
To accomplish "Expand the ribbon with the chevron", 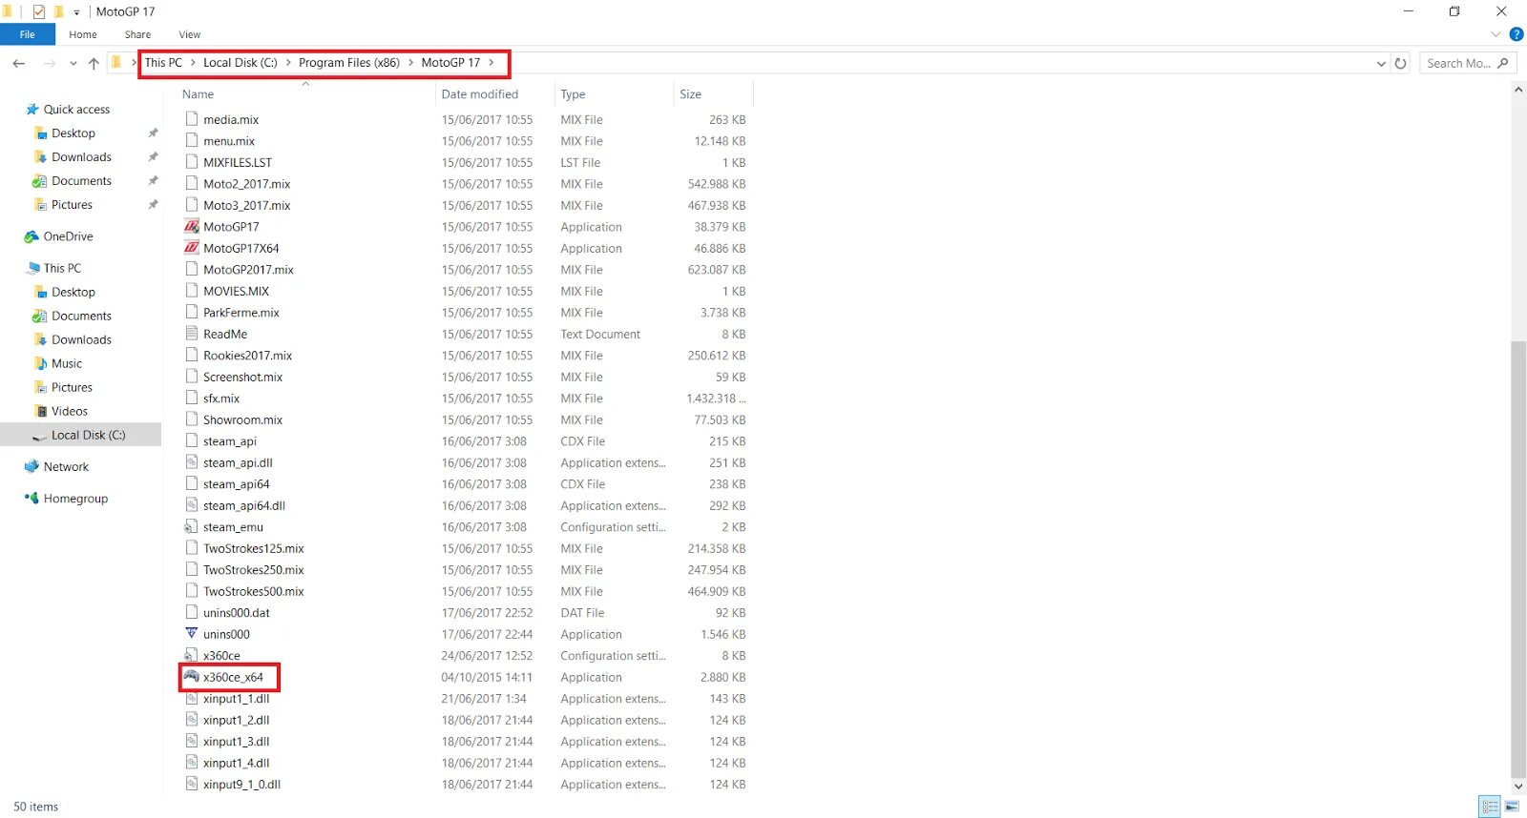I will pyautogui.click(x=1496, y=34).
